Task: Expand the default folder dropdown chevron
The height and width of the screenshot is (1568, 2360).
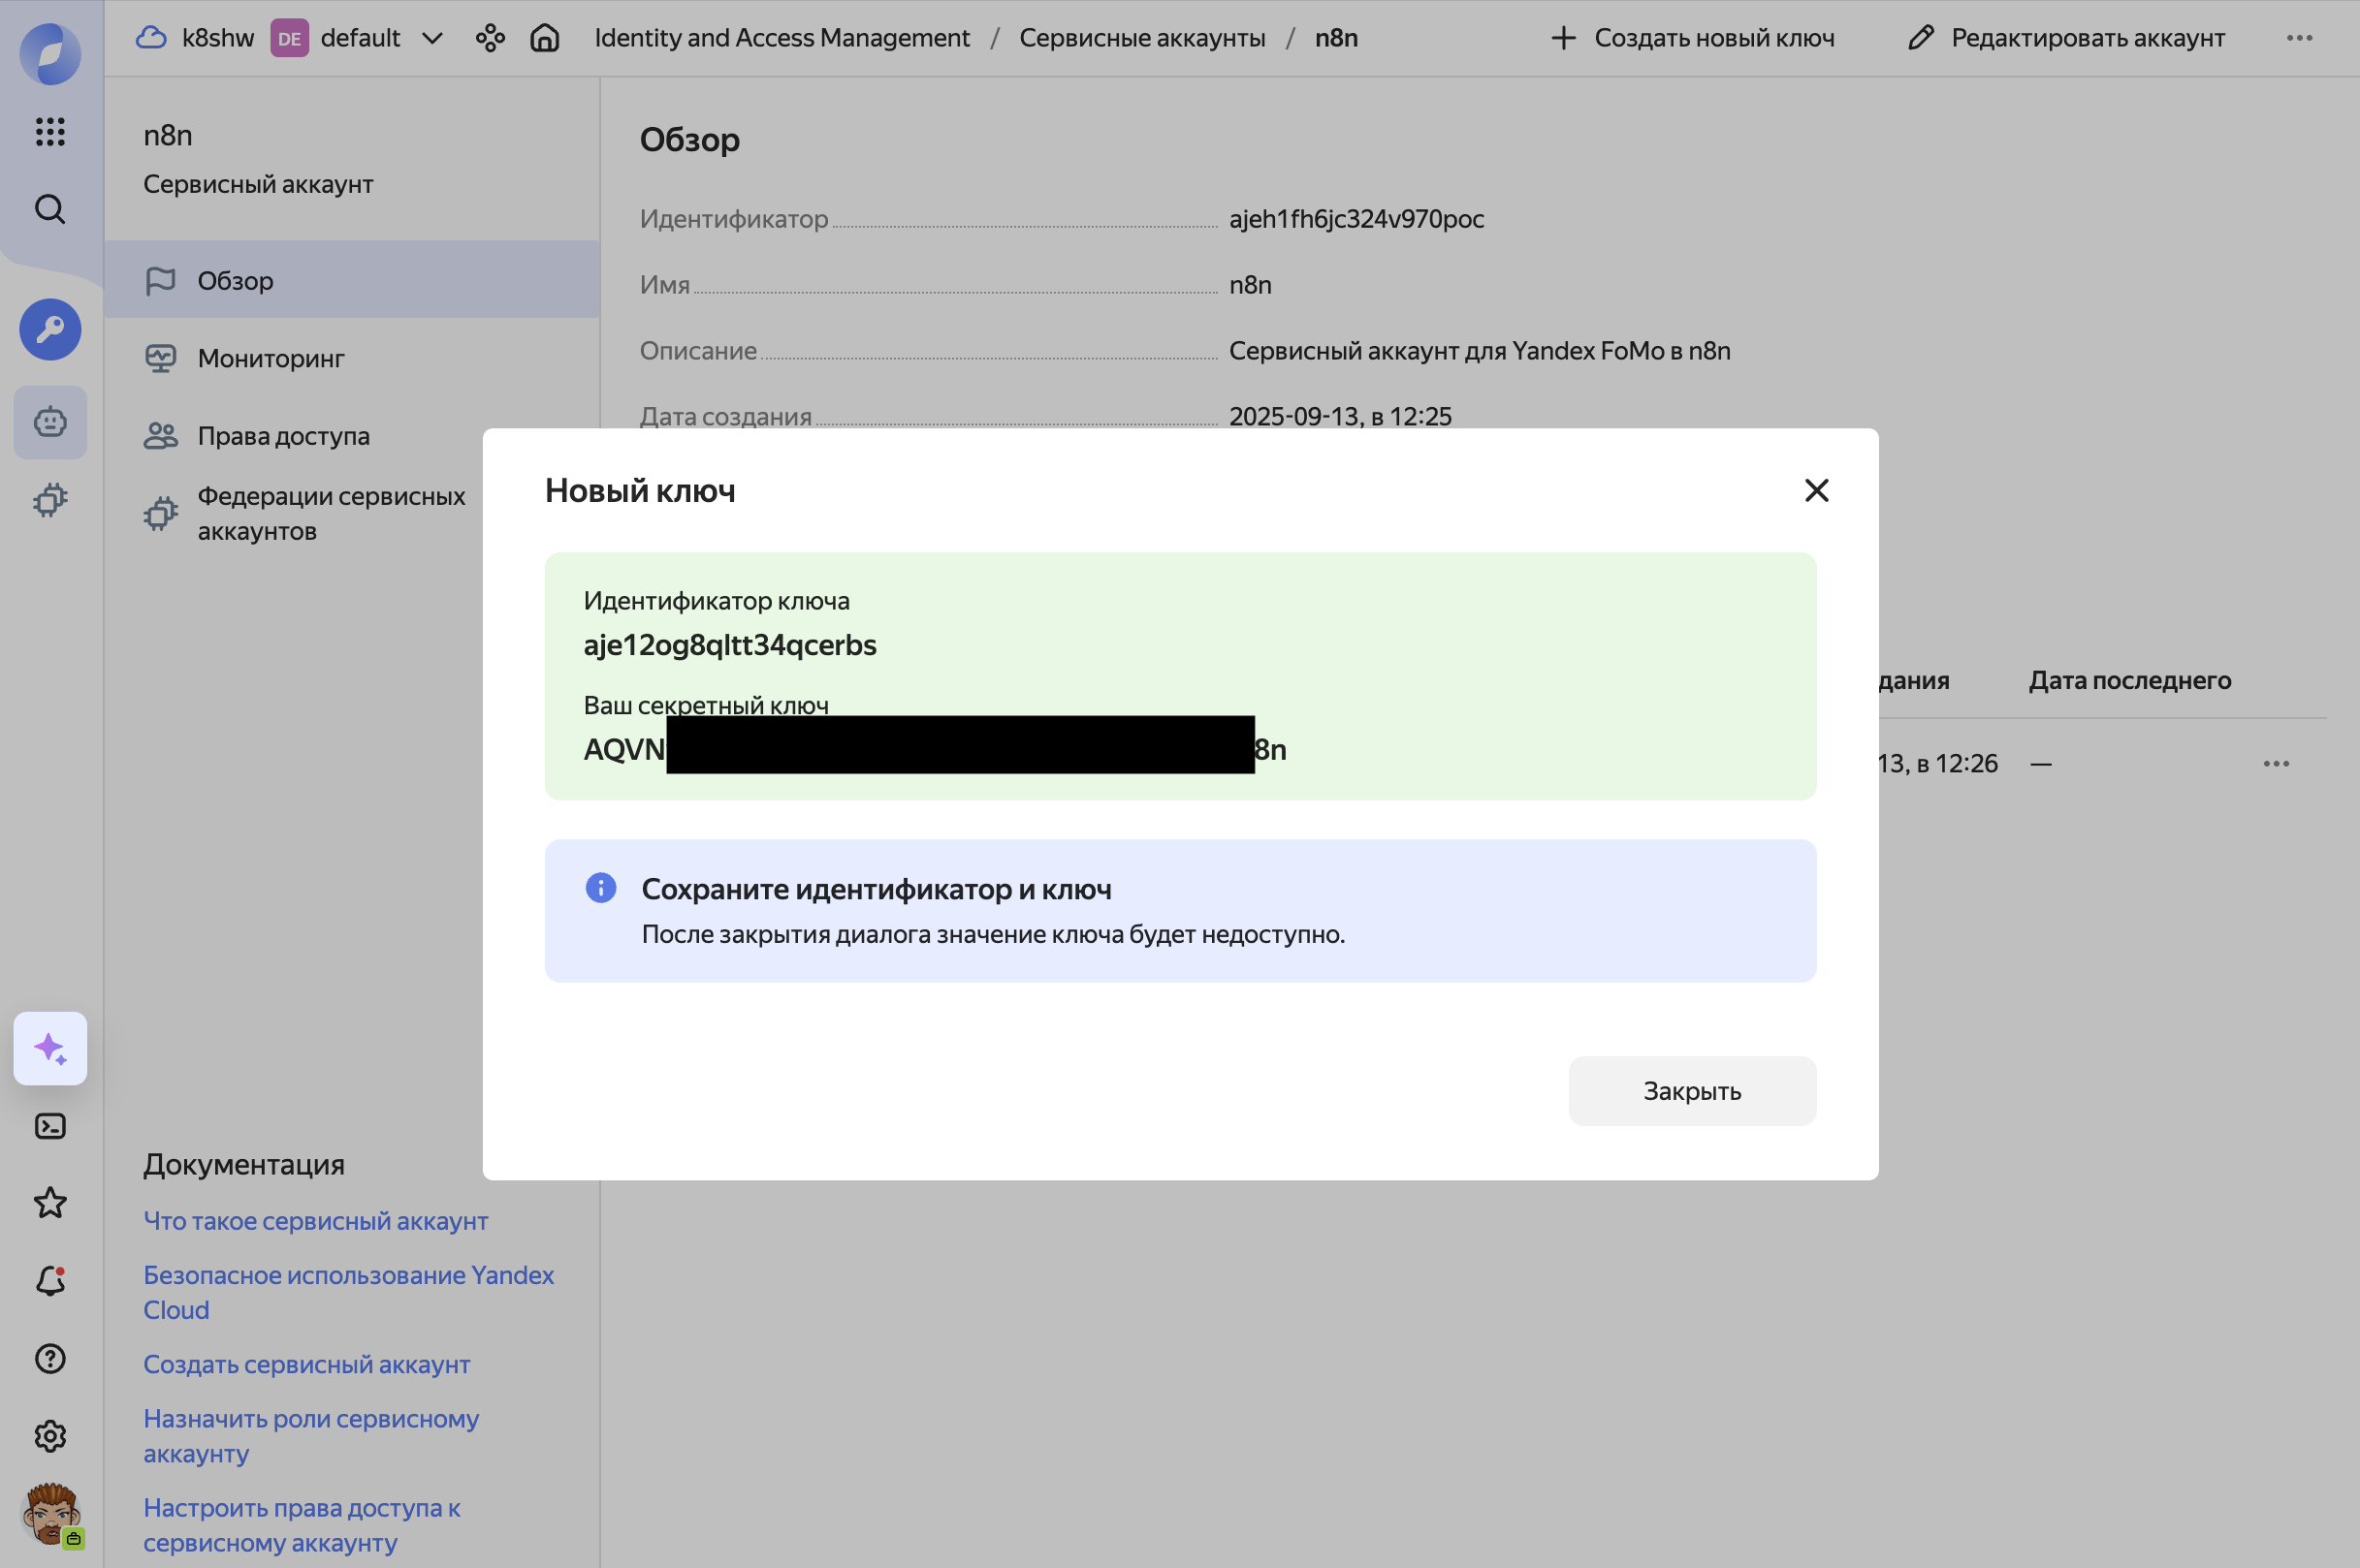Action: click(x=432, y=38)
